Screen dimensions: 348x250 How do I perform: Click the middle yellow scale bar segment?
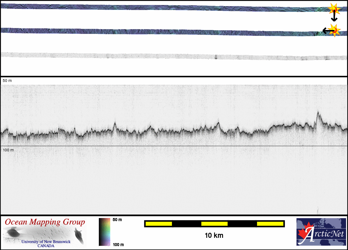(x=214, y=224)
